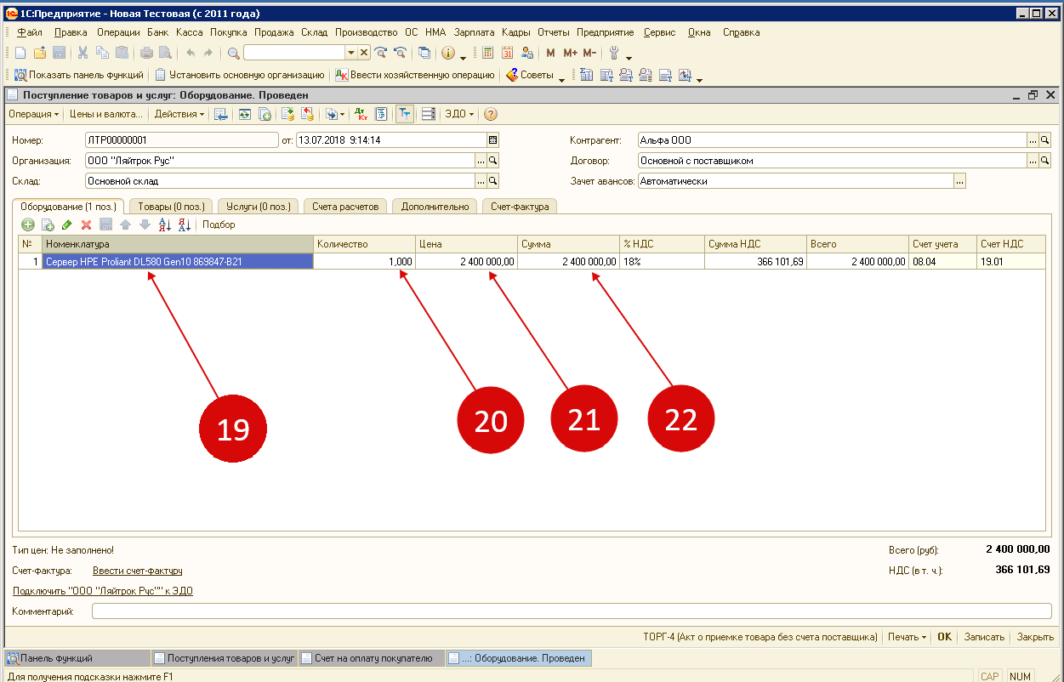Click ellipsis button for Склад field
The image size is (1064, 682).
(x=480, y=181)
